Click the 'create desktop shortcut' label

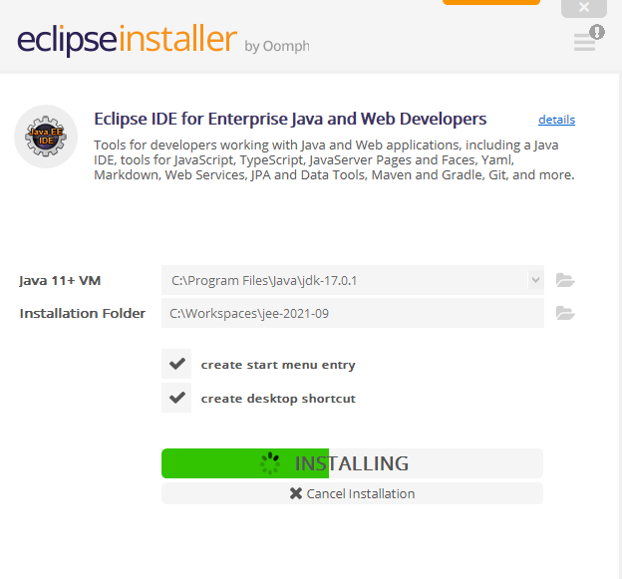click(x=278, y=399)
